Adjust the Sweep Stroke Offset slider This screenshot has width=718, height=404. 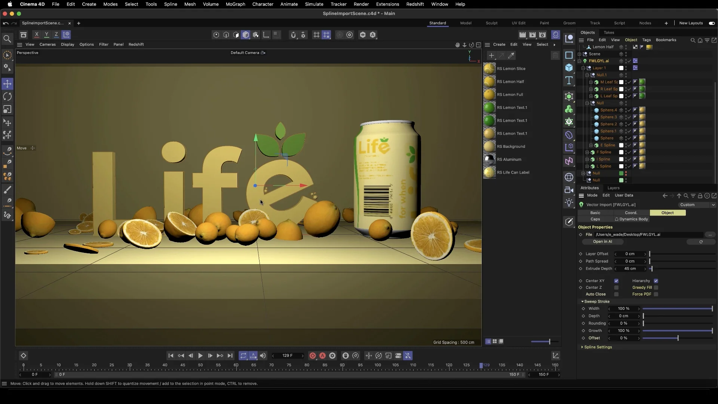point(678,338)
